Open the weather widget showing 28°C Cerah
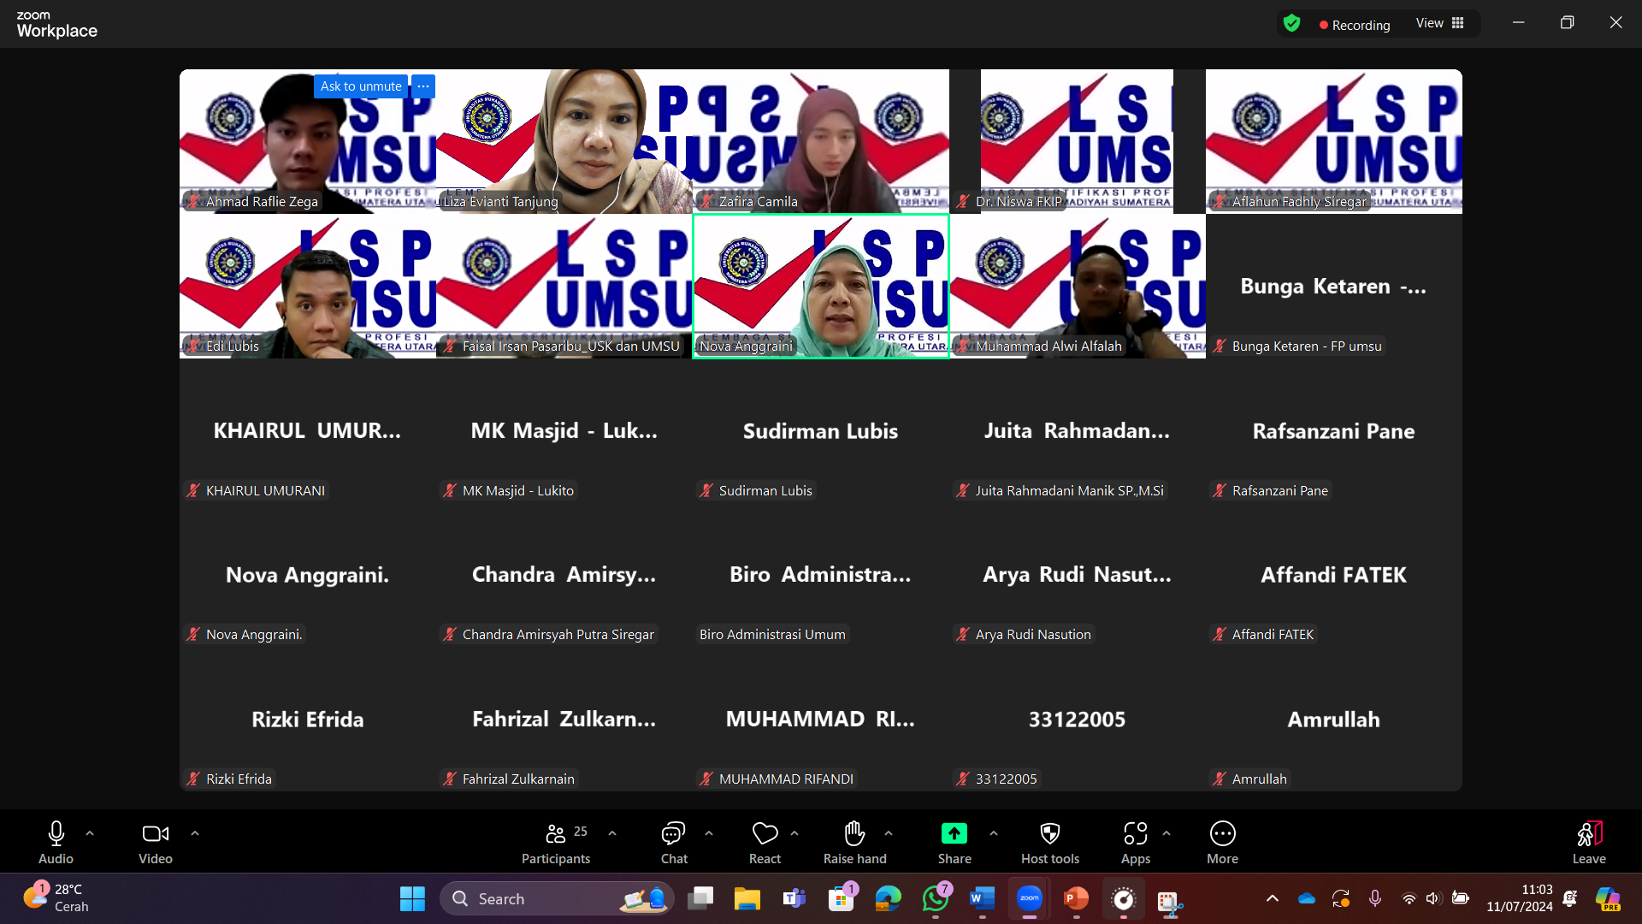 pos(56,898)
